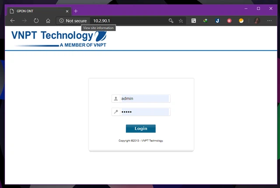Open the QR code extension
Image resolution: width=280 pixels, height=188 pixels.
(x=193, y=21)
